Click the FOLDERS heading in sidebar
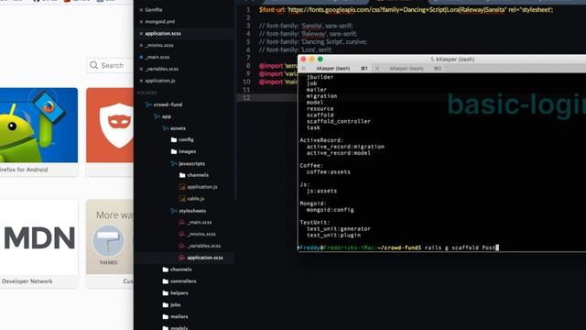The width and height of the screenshot is (586, 330). 146,93
